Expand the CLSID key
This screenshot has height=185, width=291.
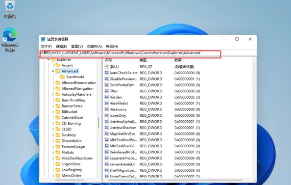[53, 129]
